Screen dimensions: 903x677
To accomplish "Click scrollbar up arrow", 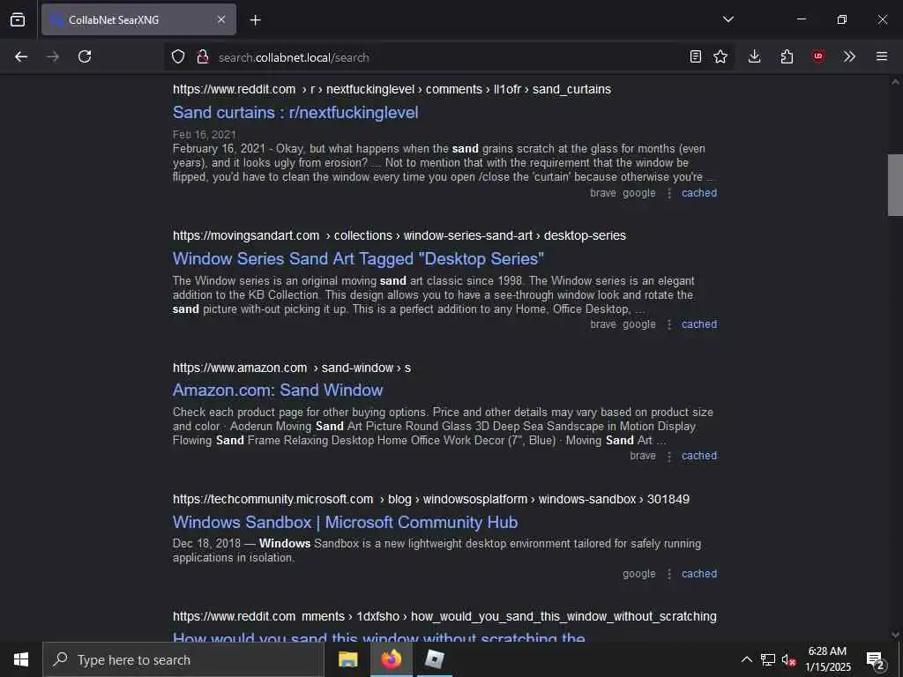I will click(895, 82).
